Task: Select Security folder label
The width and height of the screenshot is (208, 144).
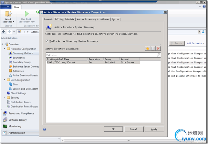Action: tap(15, 98)
